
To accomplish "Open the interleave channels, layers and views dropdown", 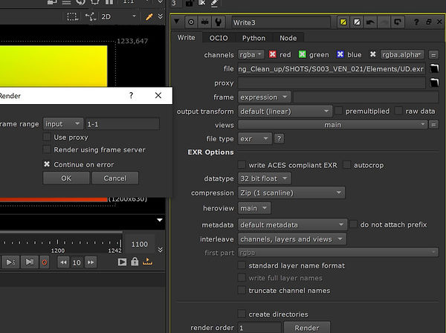I will click(292, 239).
